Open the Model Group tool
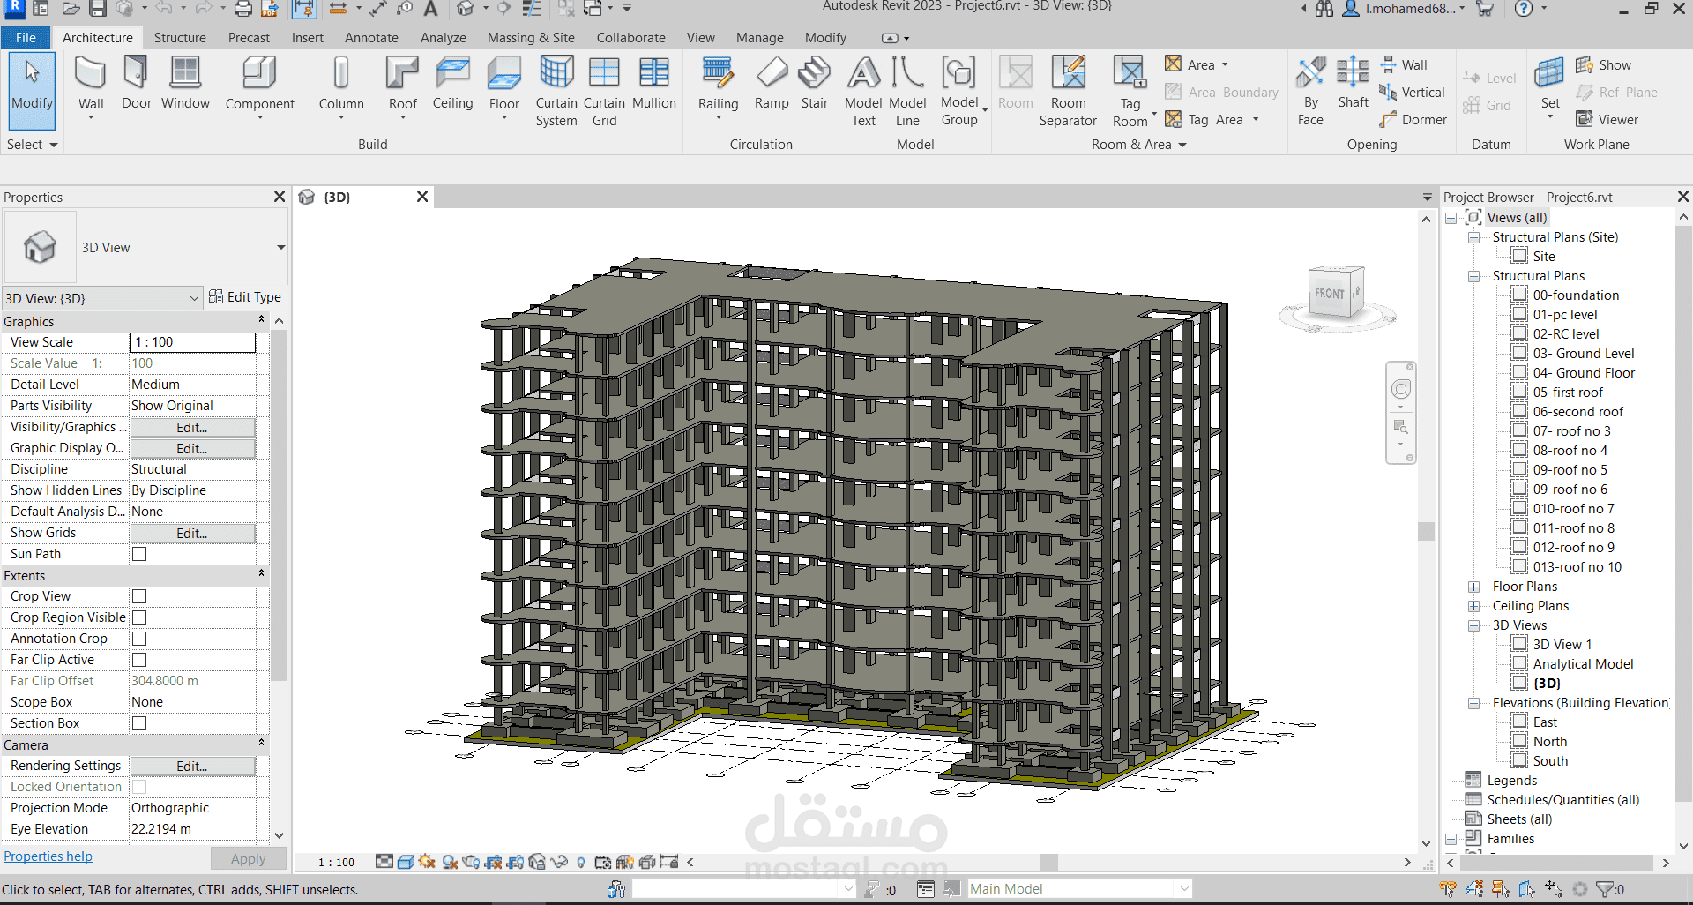 click(x=959, y=91)
